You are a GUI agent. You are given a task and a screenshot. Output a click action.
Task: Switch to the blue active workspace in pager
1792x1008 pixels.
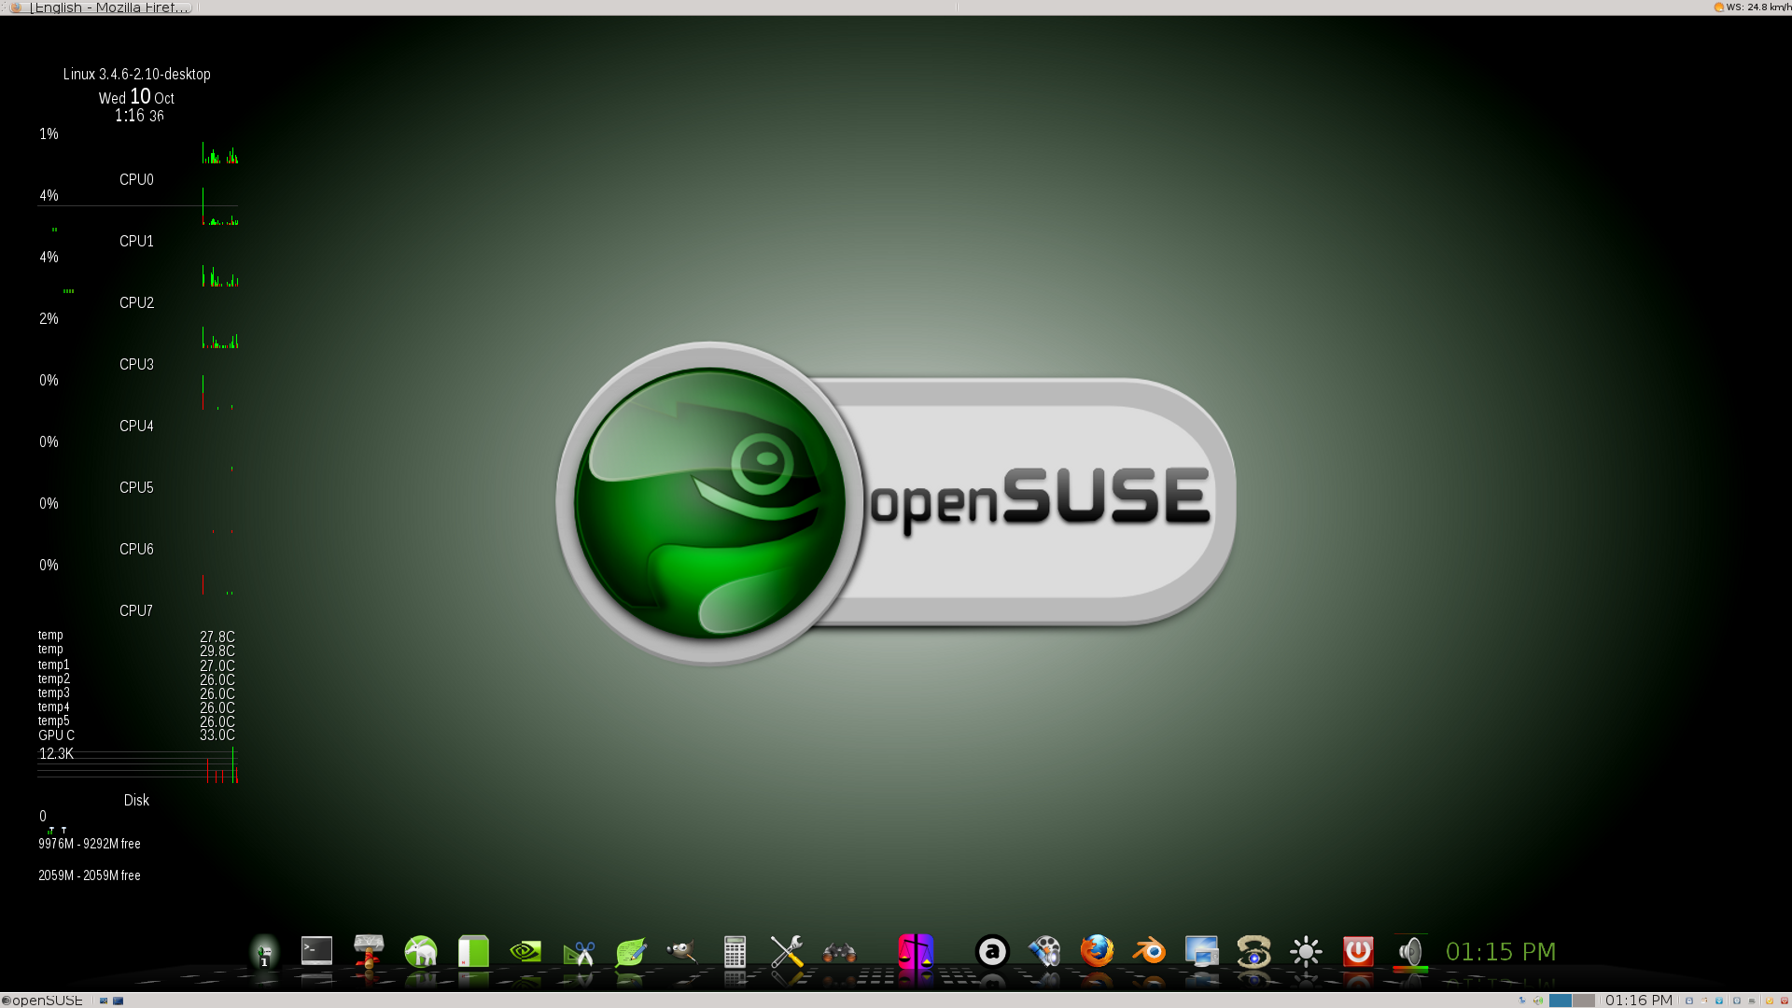[x=1561, y=1001]
